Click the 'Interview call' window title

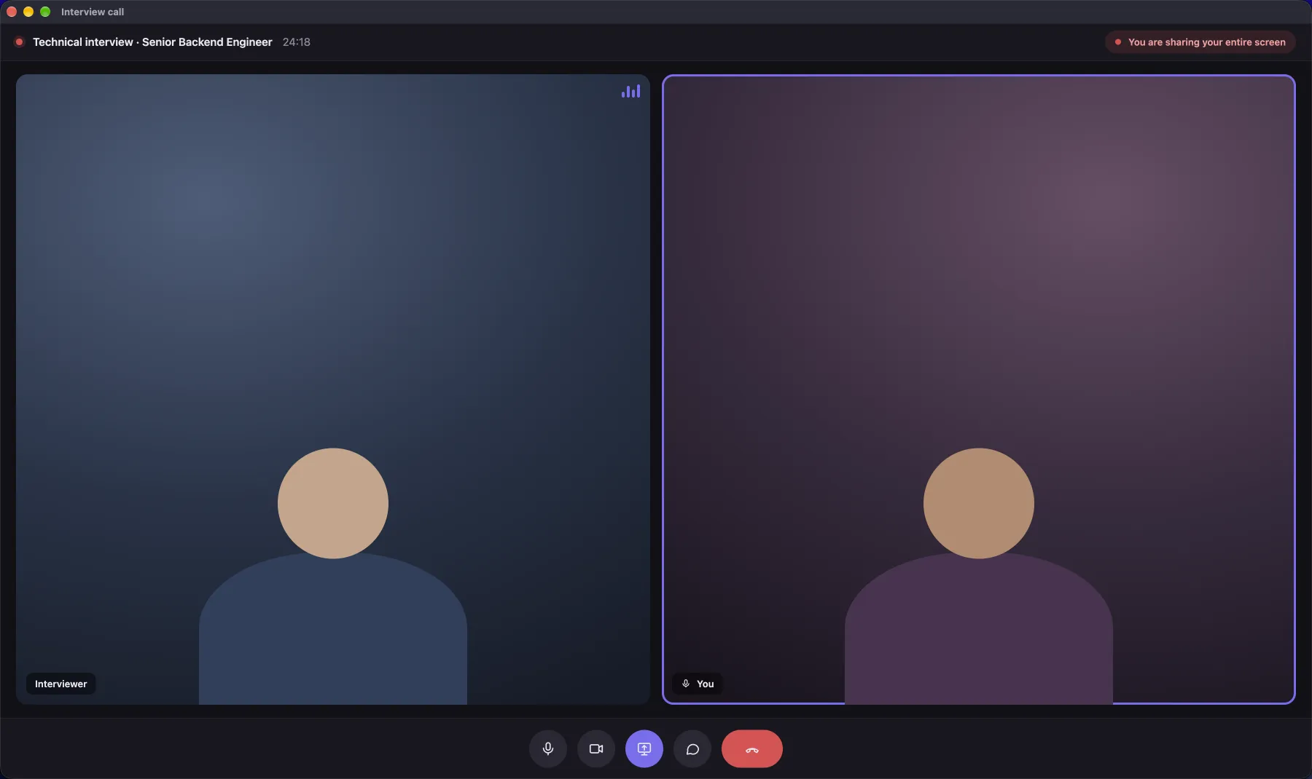click(x=93, y=12)
